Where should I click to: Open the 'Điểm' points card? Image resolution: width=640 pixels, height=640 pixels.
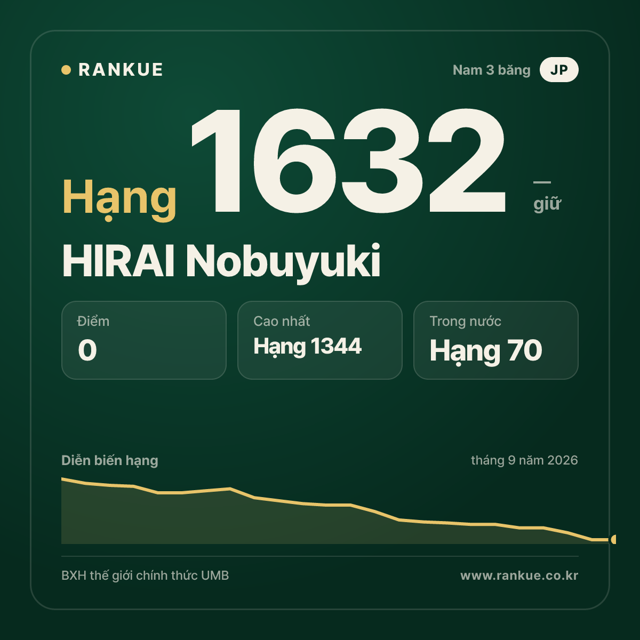point(144,340)
